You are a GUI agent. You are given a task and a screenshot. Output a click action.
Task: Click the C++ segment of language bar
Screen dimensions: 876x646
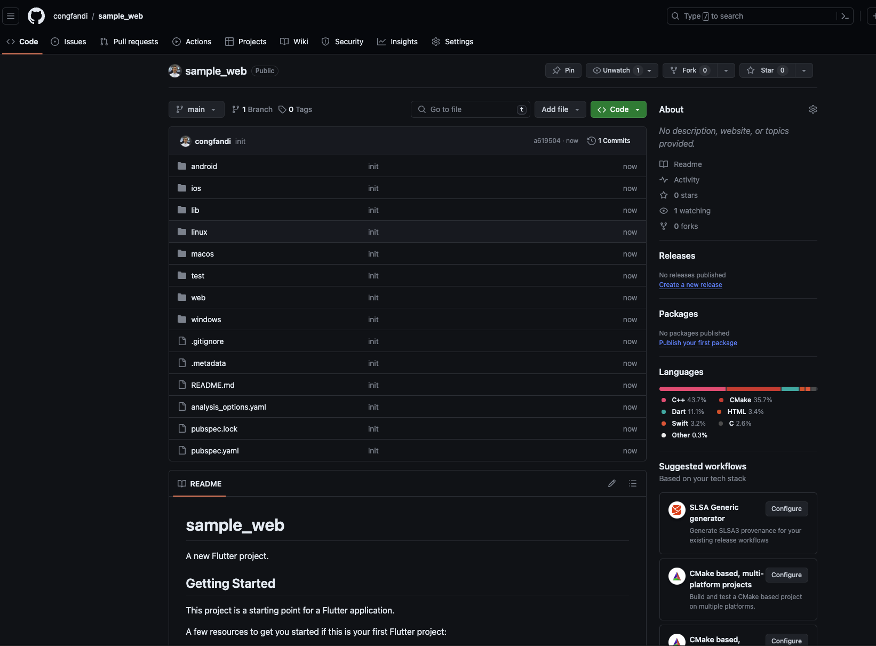692,389
